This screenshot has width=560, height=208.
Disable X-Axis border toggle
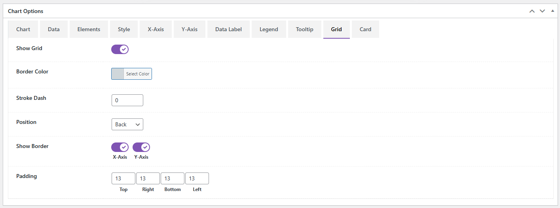click(x=120, y=147)
